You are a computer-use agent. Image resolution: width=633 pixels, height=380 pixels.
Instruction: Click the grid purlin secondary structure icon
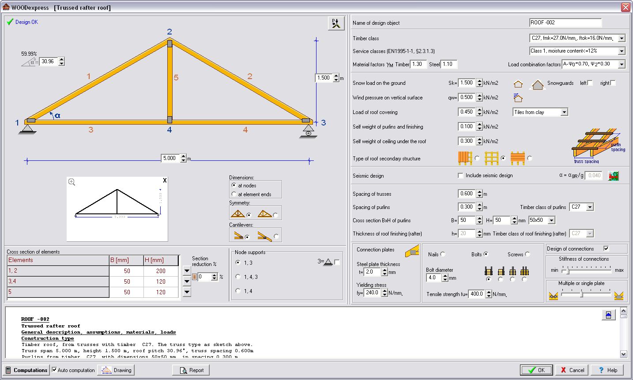[491, 158]
